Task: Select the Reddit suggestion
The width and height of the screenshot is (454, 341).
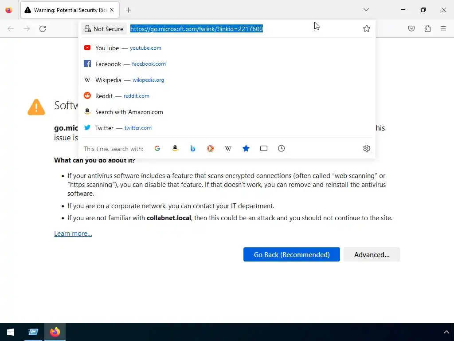Action: click(227, 96)
